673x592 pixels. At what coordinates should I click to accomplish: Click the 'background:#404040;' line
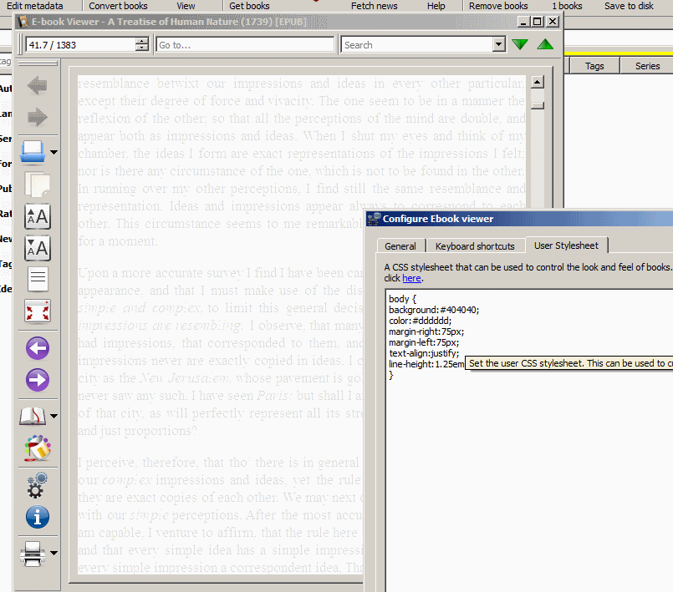[x=434, y=310]
